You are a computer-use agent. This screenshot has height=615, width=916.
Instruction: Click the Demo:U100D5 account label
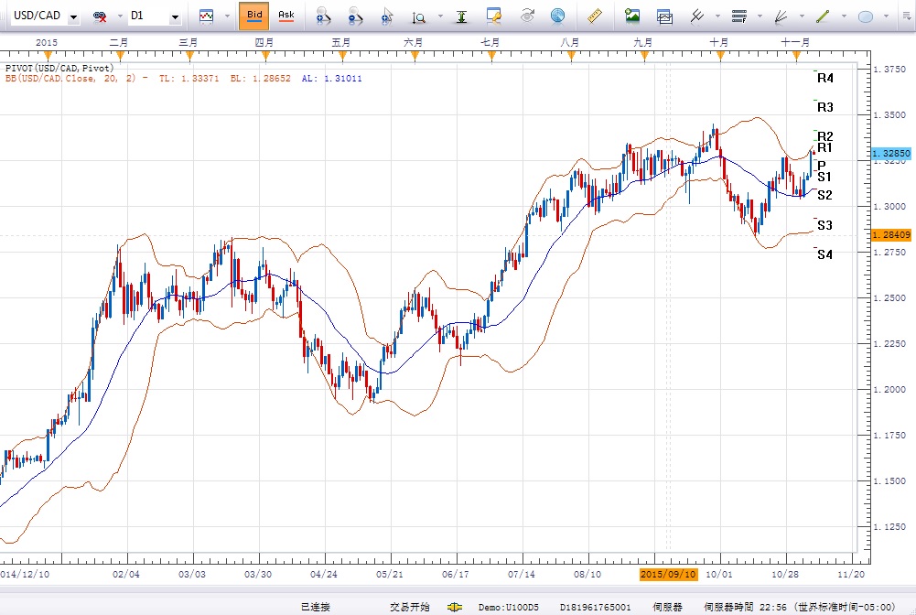tap(508, 608)
